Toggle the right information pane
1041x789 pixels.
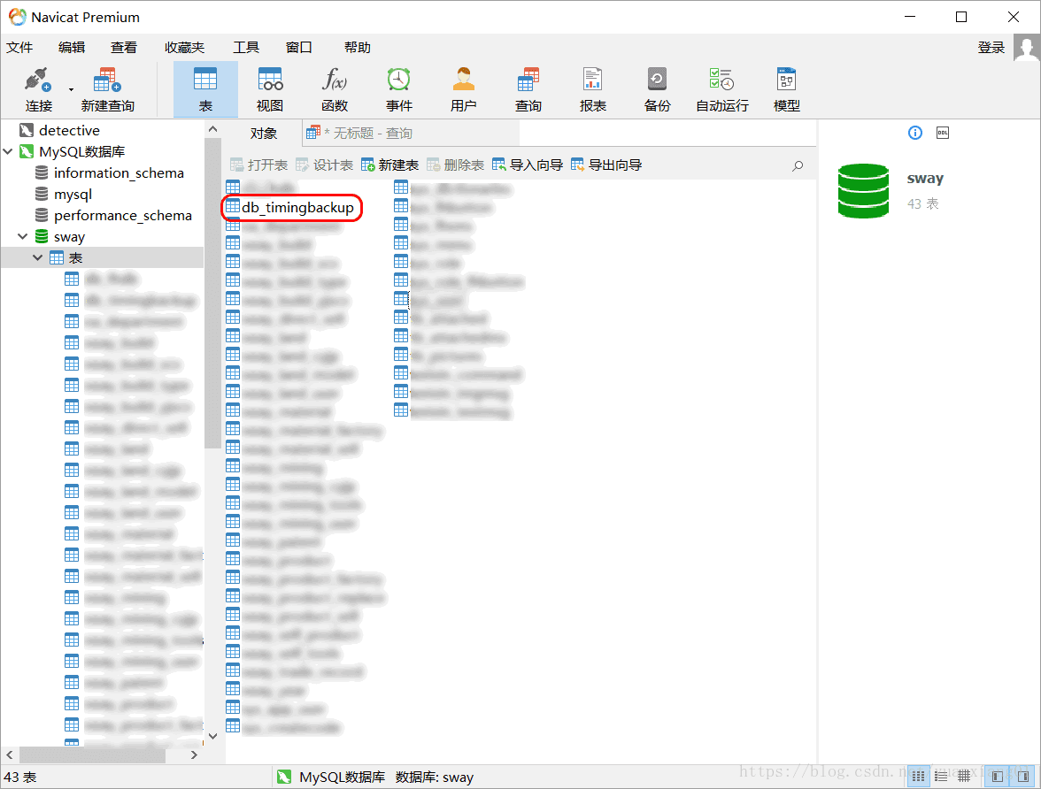[1023, 777]
